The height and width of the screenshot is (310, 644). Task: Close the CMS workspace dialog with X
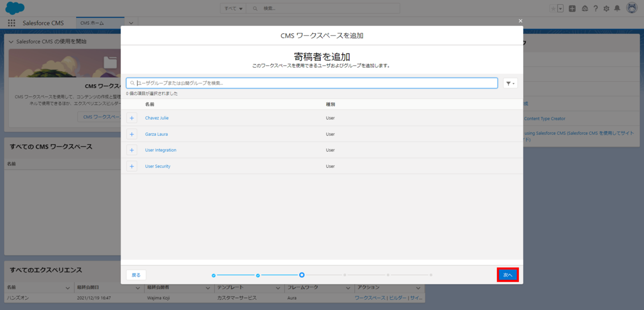tap(520, 21)
